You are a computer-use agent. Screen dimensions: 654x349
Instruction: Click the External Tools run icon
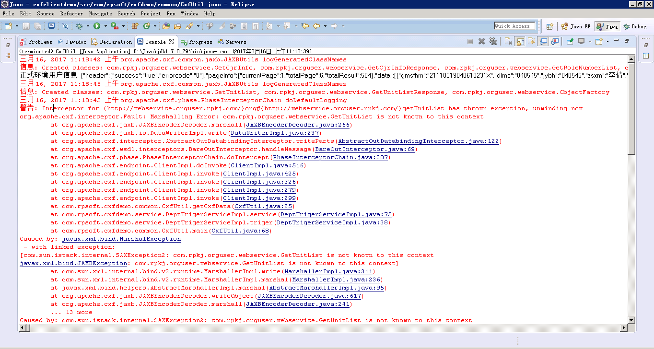point(114,26)
